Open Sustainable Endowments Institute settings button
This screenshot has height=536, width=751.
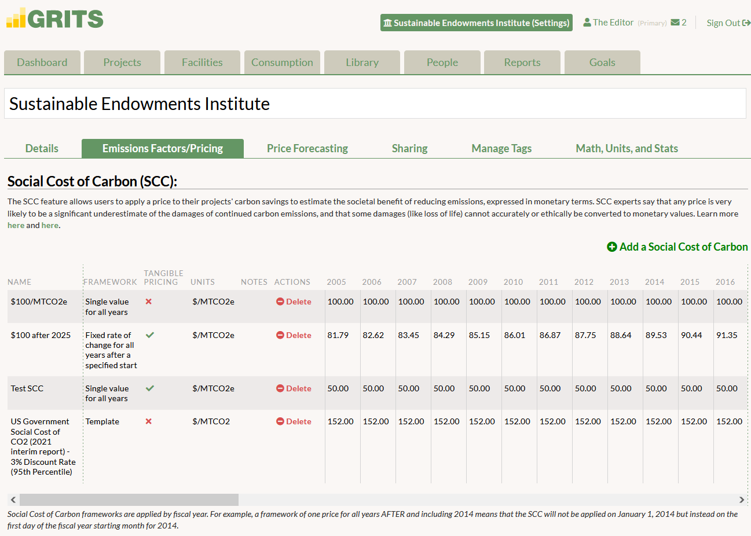476,23
